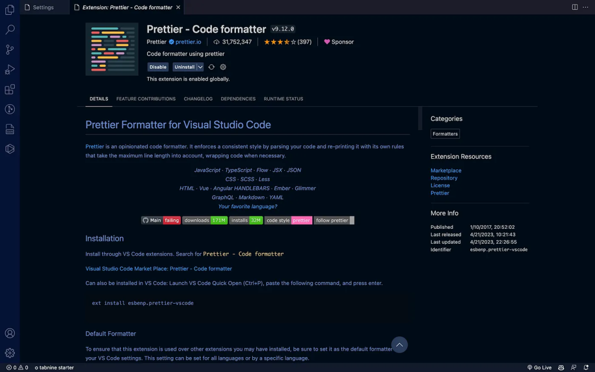Screen dimensions: 595x372
Task: Open Source Control view
Action: [x=10, y=50]
